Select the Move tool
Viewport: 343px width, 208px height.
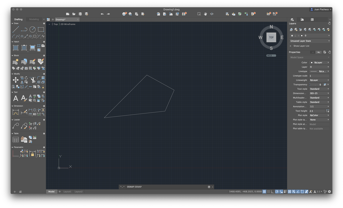16,80
